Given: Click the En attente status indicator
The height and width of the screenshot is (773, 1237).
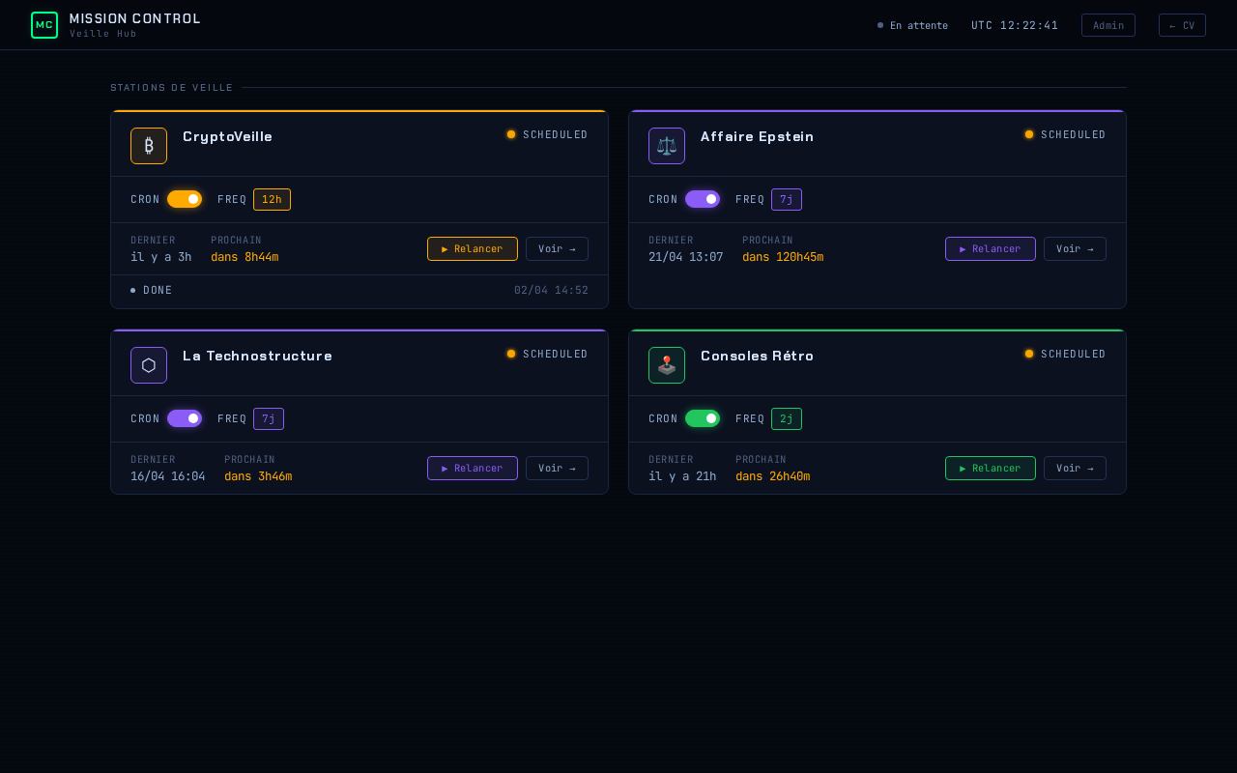Looking at the screenshot, I should pos(912,25).
